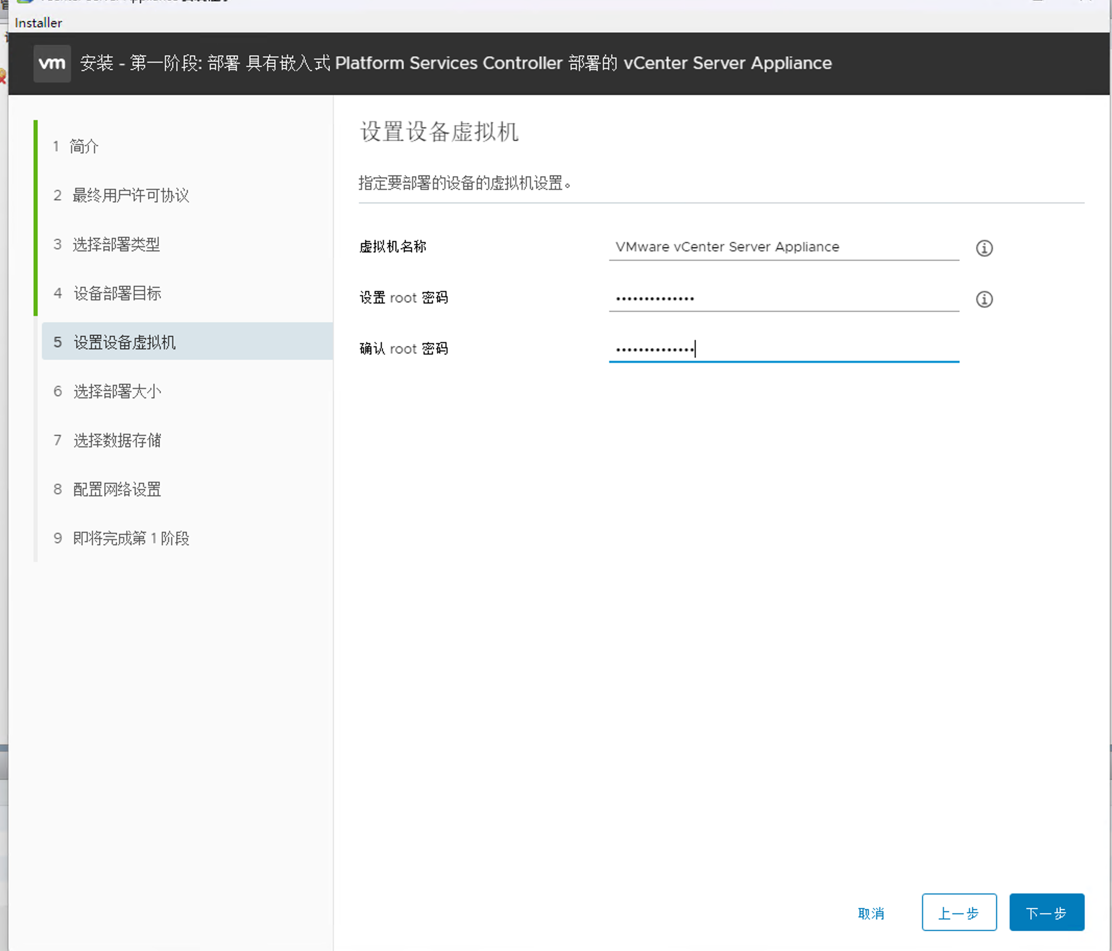Open the Installer menu

click(39, 23)
